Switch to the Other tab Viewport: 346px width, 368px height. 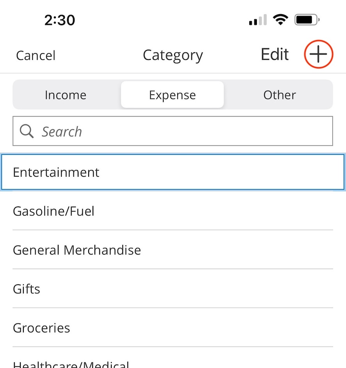(x=280, y=95)
